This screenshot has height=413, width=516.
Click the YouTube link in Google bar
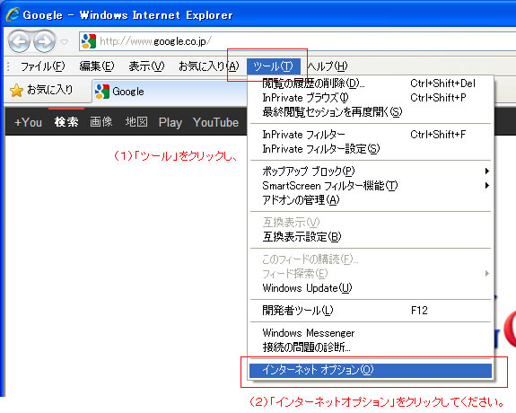[x=216, y=122]
